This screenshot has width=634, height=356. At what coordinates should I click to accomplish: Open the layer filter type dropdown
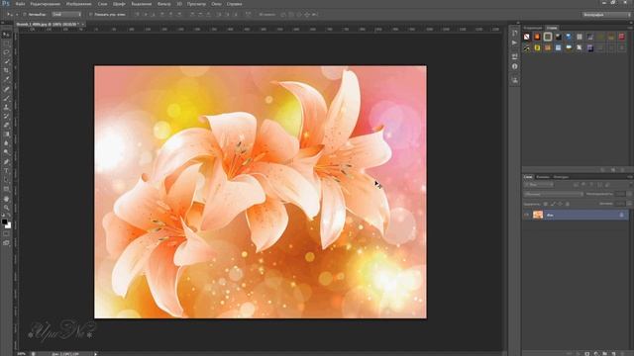pyautogui.click(x=539, y=185)
